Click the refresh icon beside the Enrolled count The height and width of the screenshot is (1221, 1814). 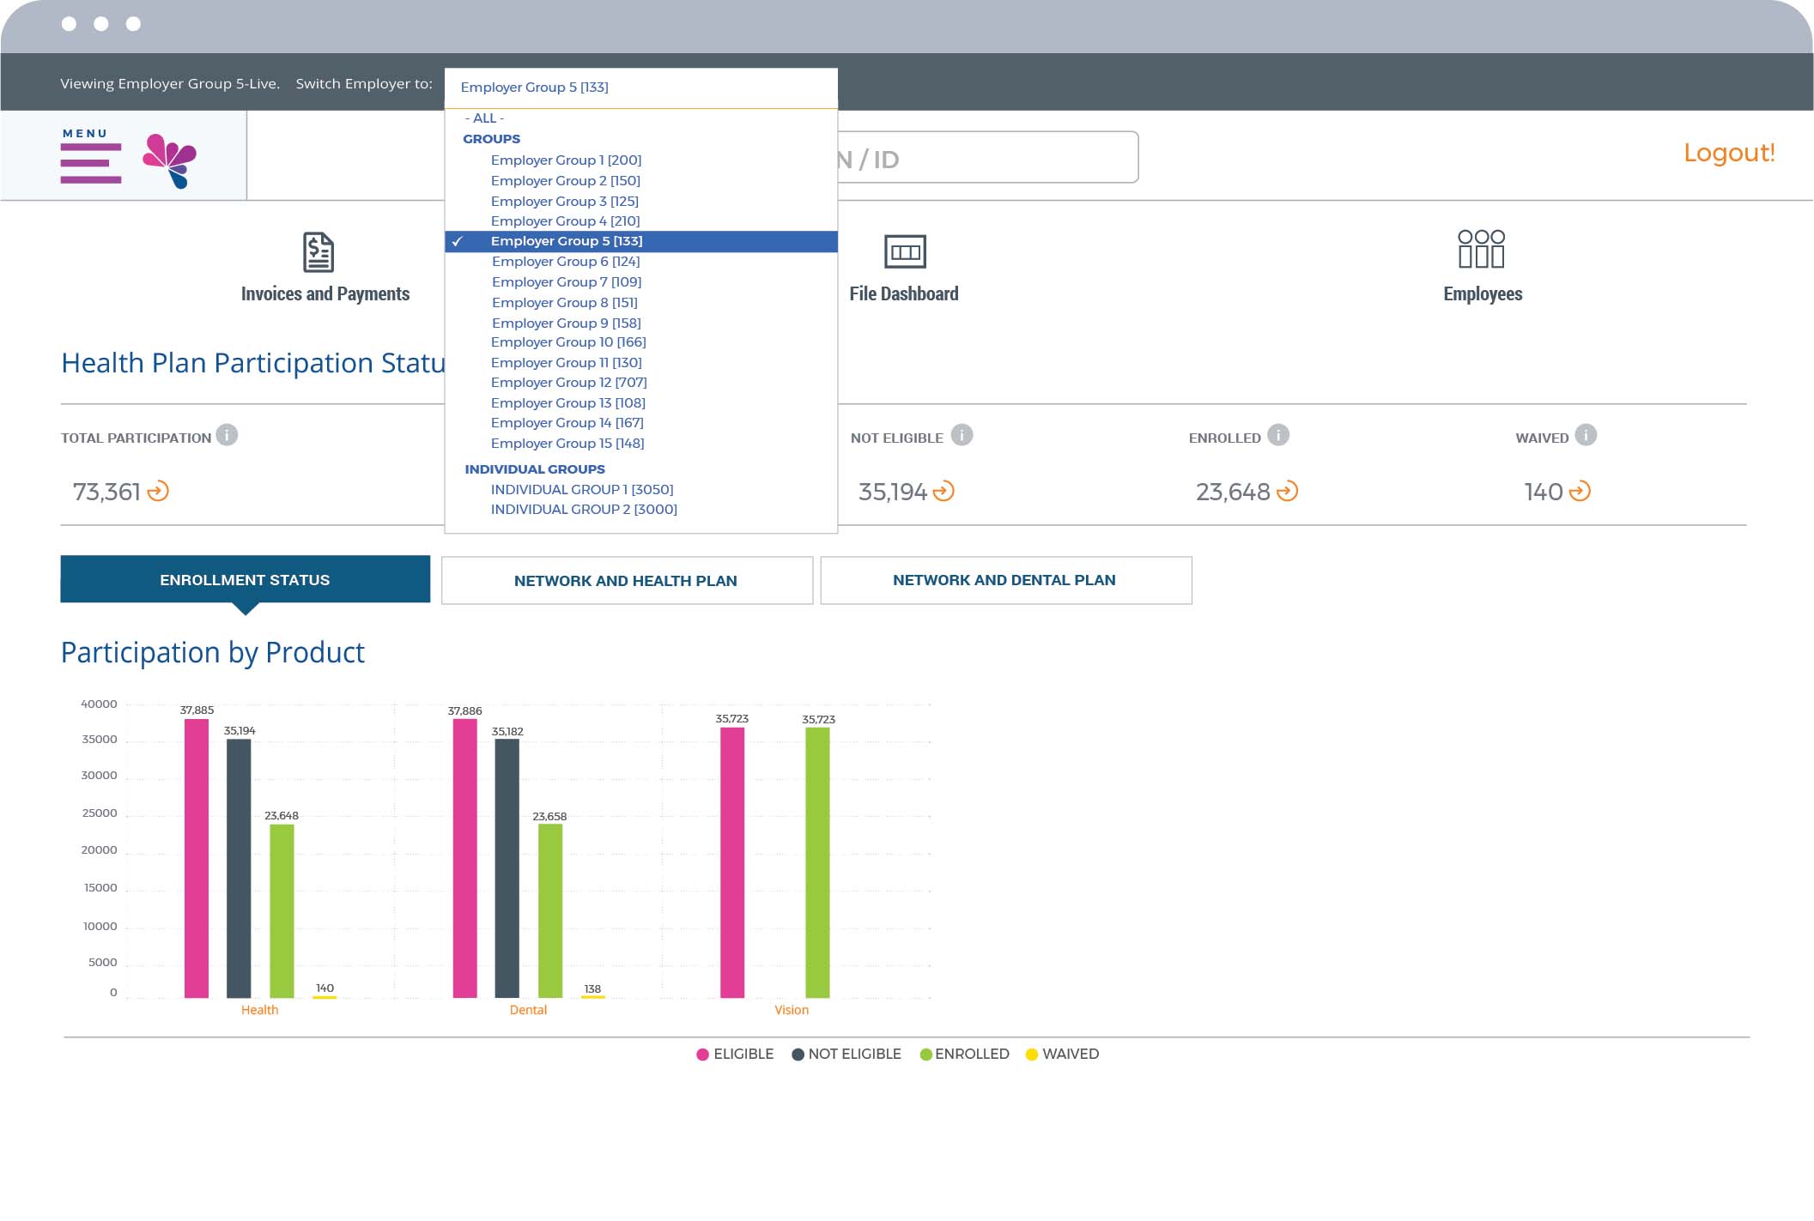pyautogui.click(x=1287, y=492)
